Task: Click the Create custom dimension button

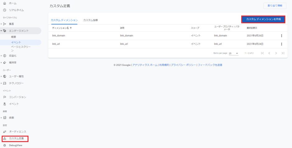Action: point(263,19)
